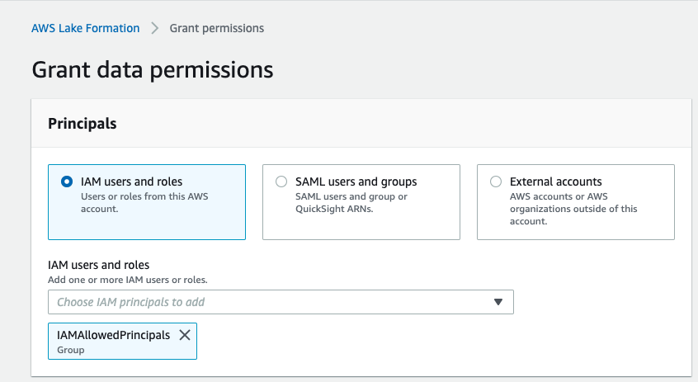698x382 pixels.
Task: Click the External accounts option card
Action: (x=576, y=202)
